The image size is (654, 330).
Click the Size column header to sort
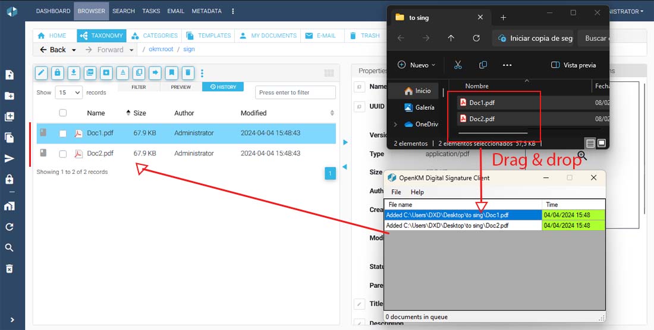coord(140,113)
